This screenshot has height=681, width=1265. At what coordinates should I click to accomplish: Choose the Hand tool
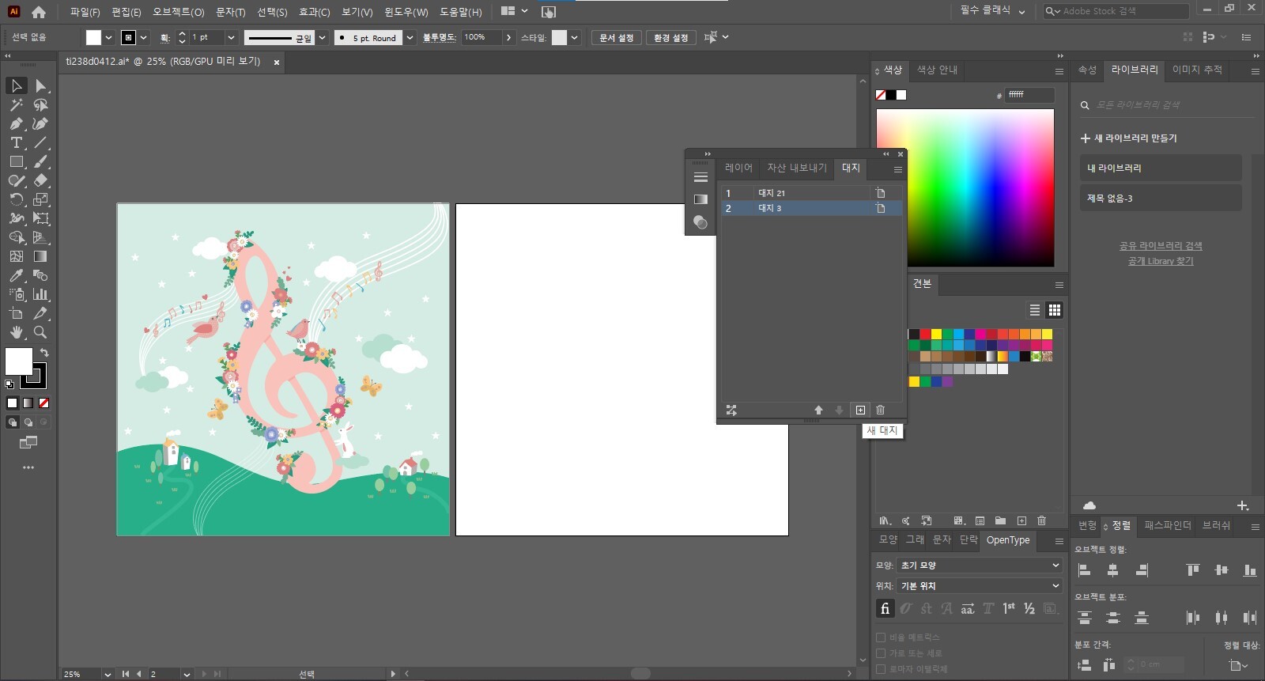[x=16, y=332]
